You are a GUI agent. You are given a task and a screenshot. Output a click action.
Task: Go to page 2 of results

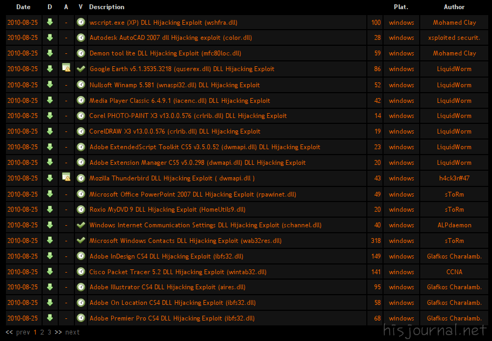click(x=42, y=332)
